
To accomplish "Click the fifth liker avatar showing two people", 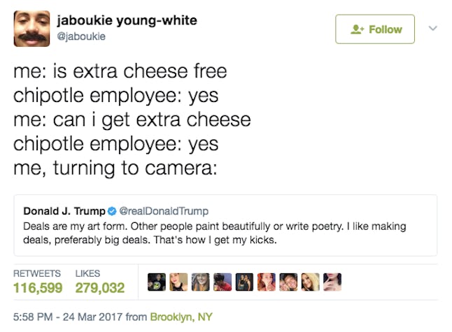I will point(245,281).
